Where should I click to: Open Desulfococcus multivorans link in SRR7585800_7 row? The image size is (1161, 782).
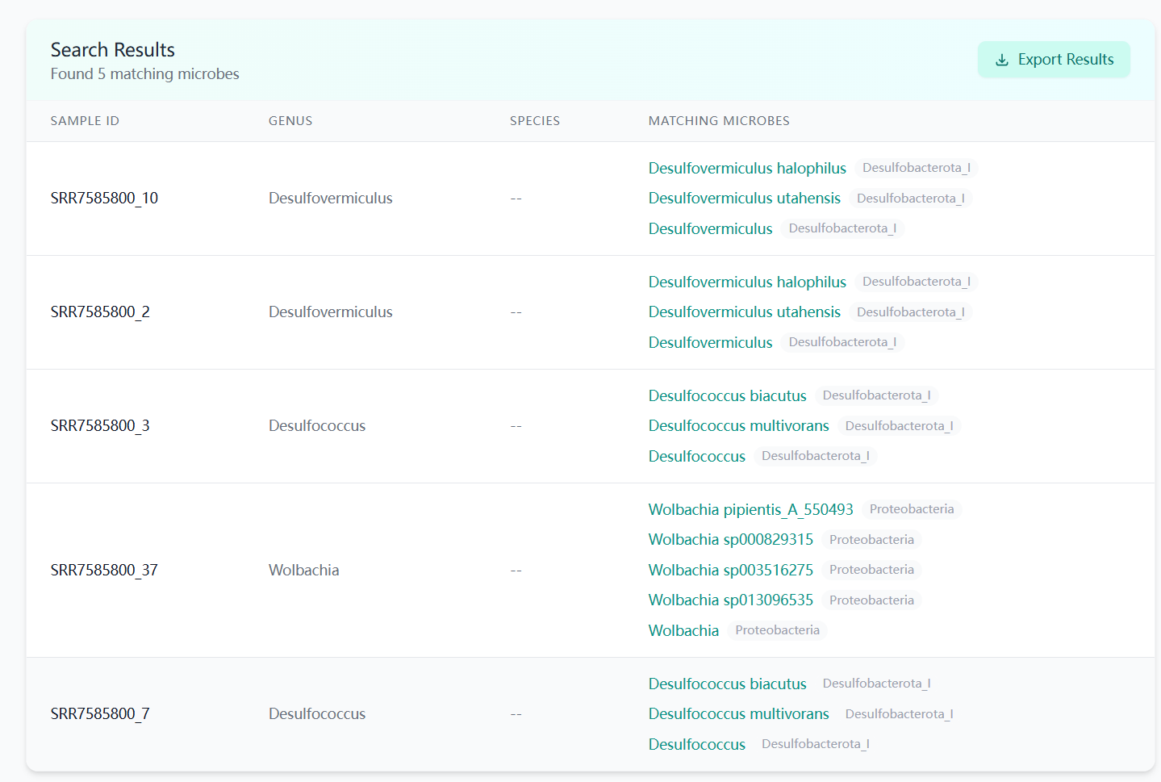739,714
